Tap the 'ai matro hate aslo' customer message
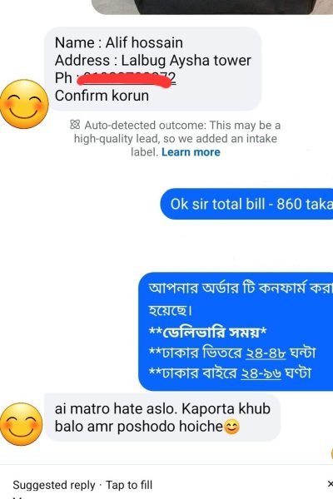Image resolution: width=333 pixels, height=499 pixels. tap(162, 417)
